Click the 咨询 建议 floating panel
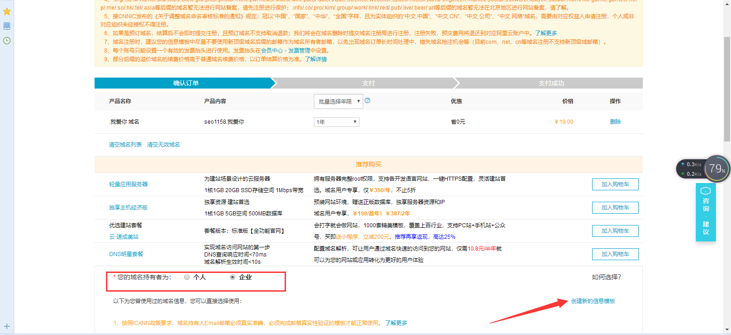 (706, 212)
